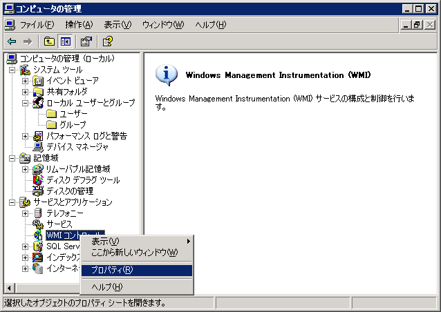Toggle the Show/Hide console tree icon
The image size is (441, 312).
click(66, 41)
